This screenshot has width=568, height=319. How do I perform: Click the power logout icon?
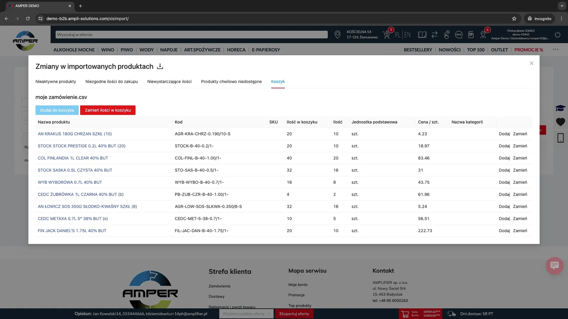tap(558, 35)
